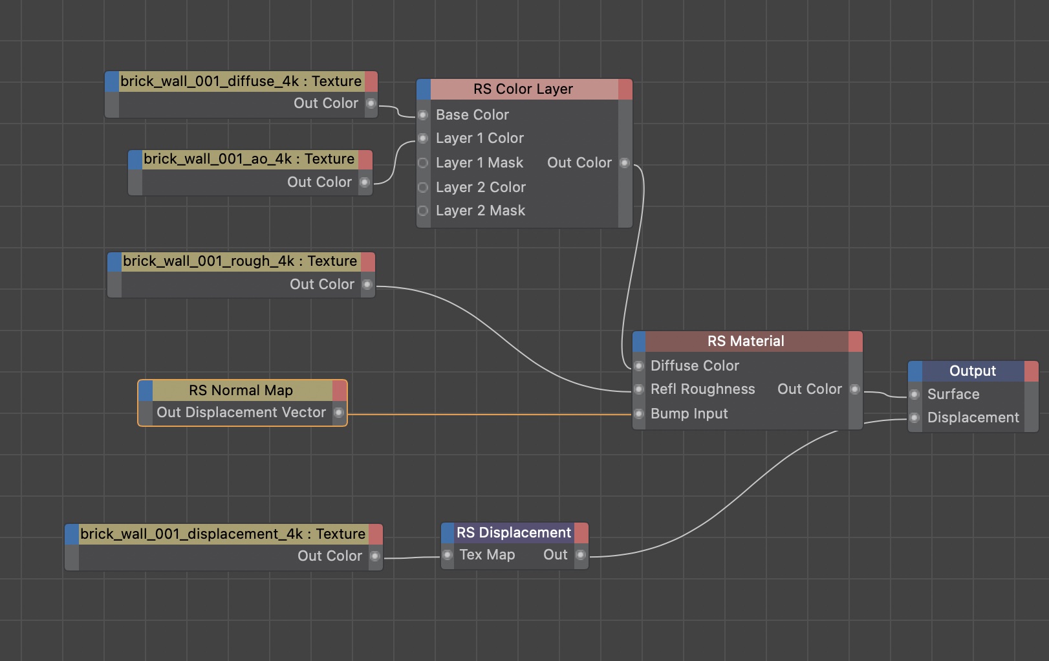1049x661 pixels.
Task: Click the Layer 2 Color input port
Action: click(423, 188)
